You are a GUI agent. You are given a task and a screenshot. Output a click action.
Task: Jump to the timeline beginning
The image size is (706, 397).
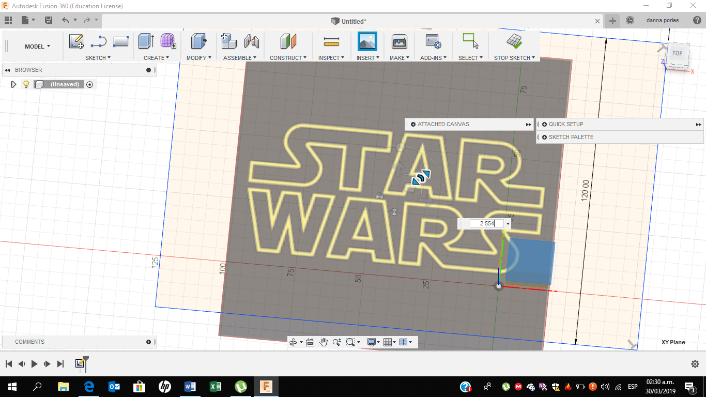pos(9,364)
